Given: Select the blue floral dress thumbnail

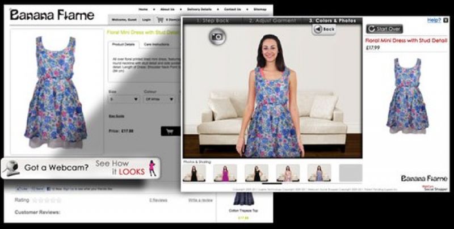Looking at the screenshot, I should tap(319, 173).
